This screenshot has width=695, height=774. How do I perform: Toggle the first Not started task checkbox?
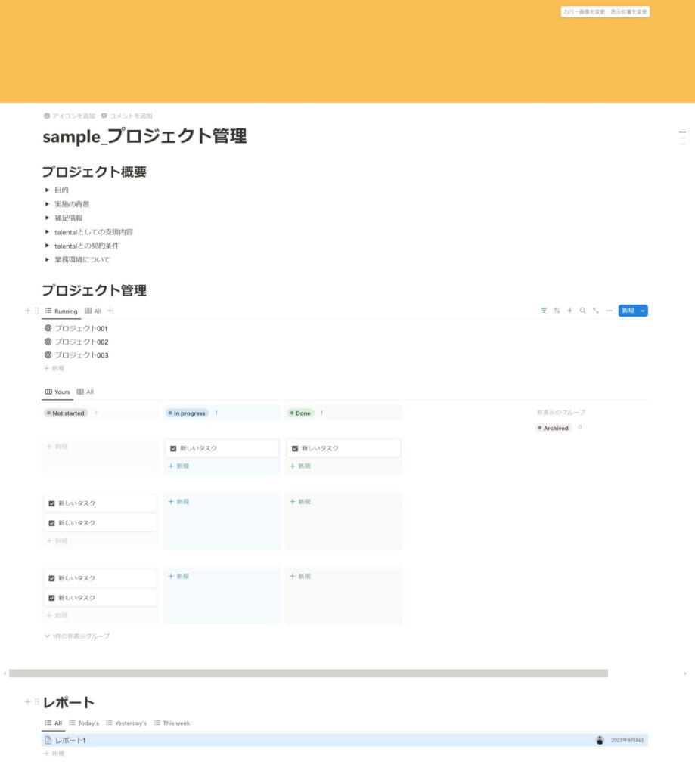[51, 503]
